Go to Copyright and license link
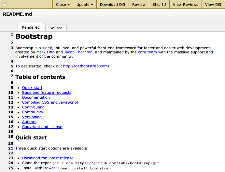Screen dimensions: 225x172 42,127
